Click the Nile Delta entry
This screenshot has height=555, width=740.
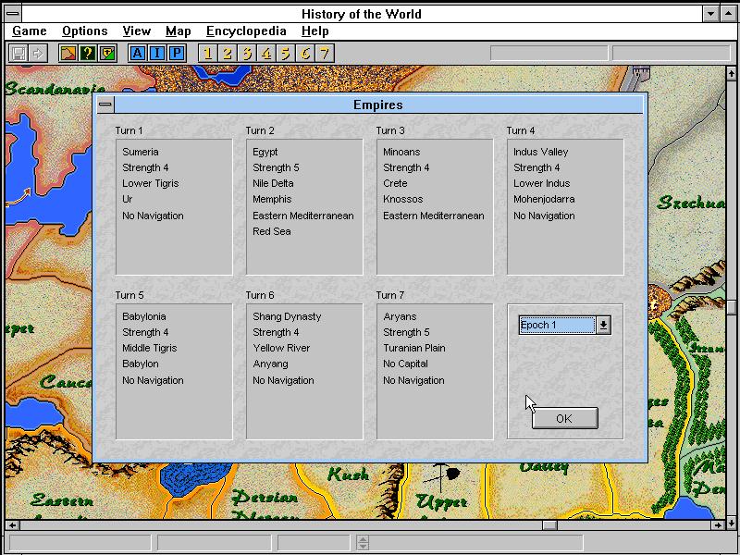click(273, 183)
